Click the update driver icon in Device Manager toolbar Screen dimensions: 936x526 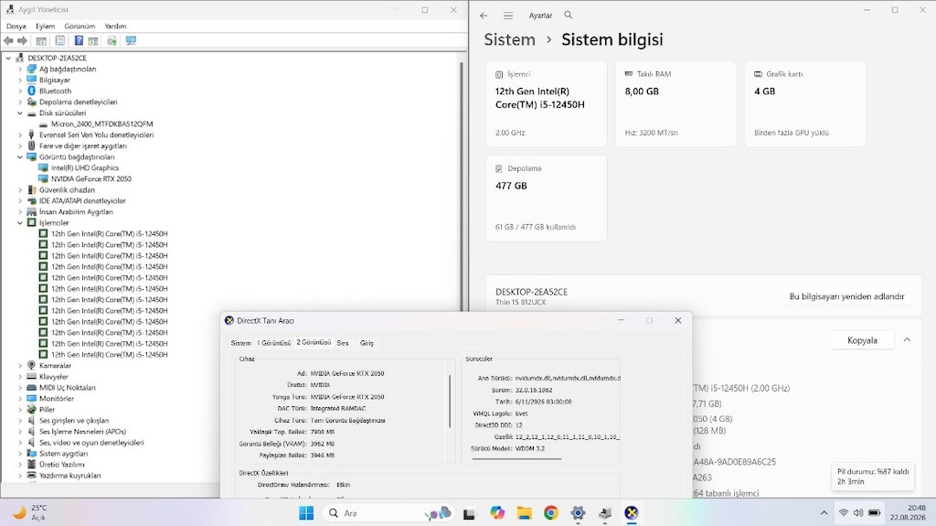112,40
